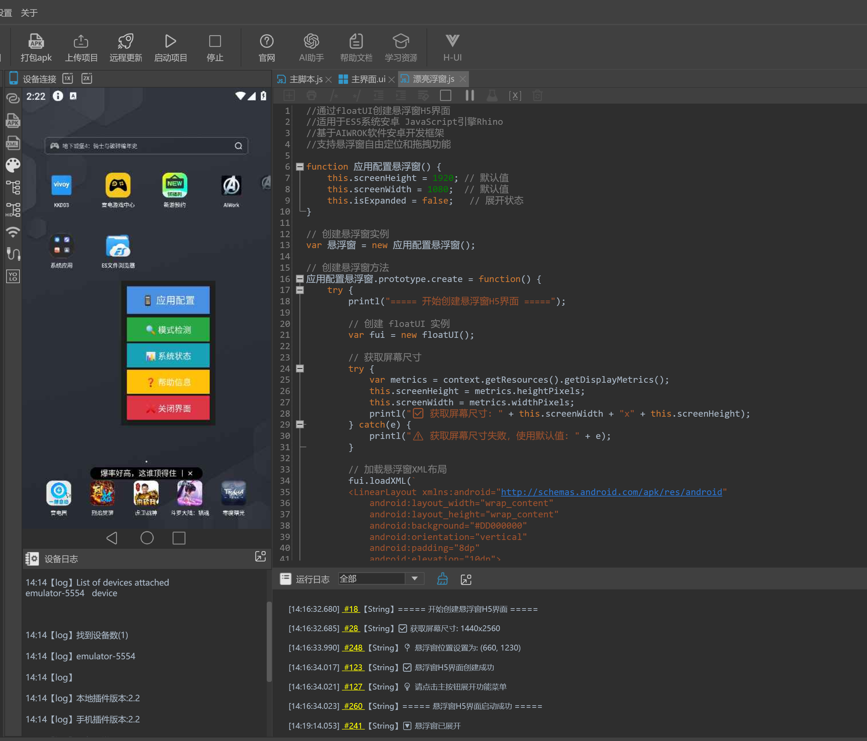The image size is (867, 741).
Task: Collapse the try block at line 24
Action: click(x=300, y=368)
